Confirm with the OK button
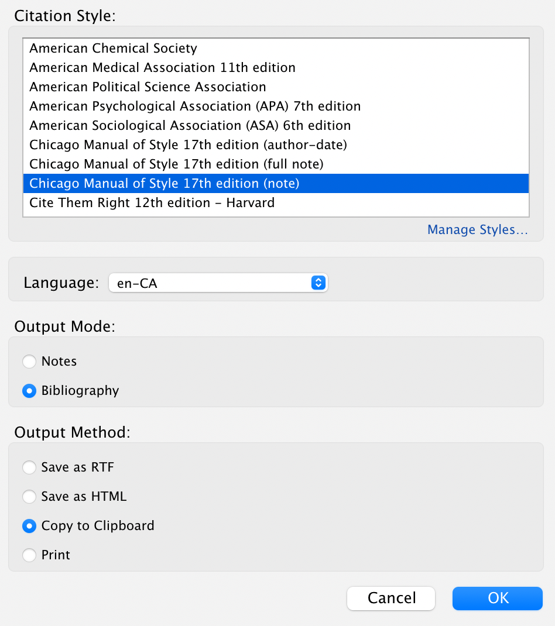This screenshot has height=626, width=555. tap(498, 598)
